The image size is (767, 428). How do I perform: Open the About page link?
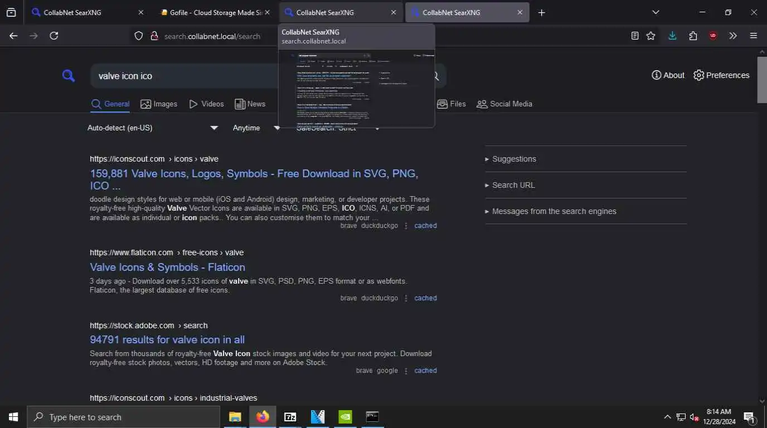668,75
